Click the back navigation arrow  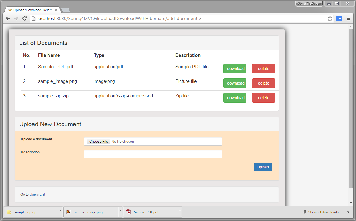coord(7,18)
